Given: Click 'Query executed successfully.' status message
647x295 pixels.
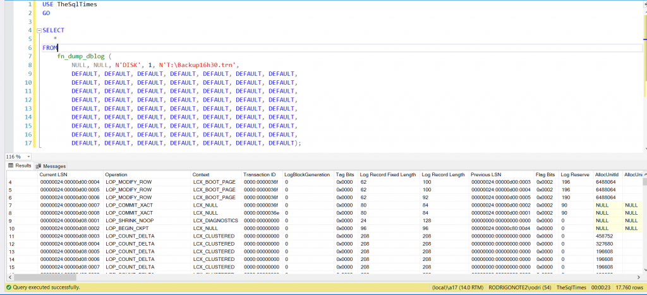Looking at the screenshot, I should 47,287.
